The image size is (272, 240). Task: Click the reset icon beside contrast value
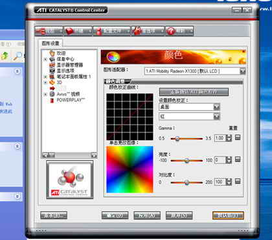point(238,181)
